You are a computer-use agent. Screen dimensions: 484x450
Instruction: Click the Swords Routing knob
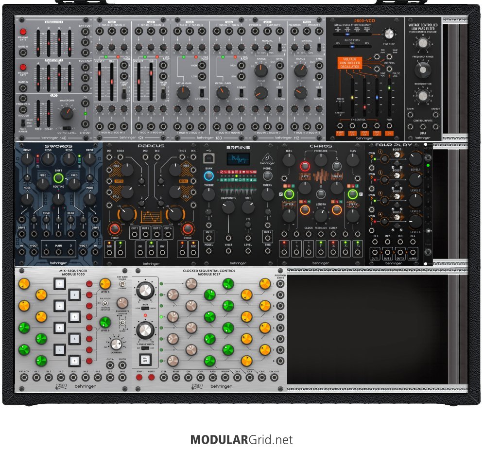click(58, 199)
